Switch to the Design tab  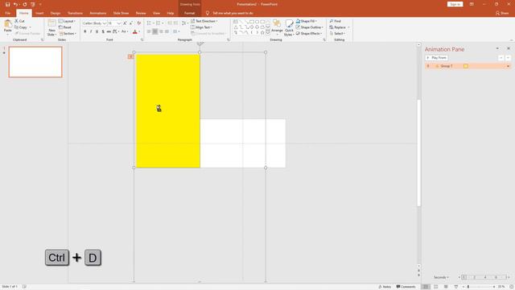click(56, 13)
